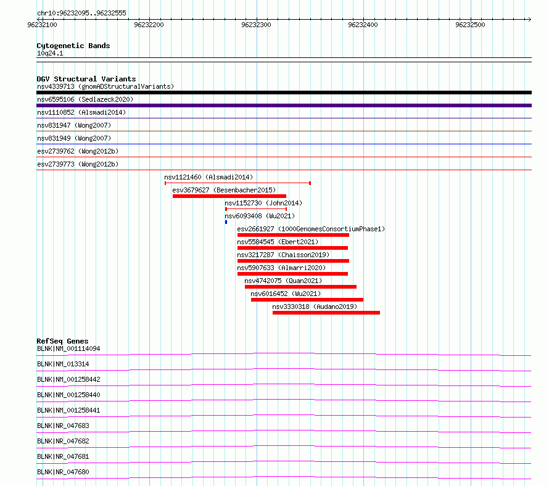Click the Cytogenetic Bands track title
The image size is (549, 486).
pyautogui.click(x=73, y=46)
